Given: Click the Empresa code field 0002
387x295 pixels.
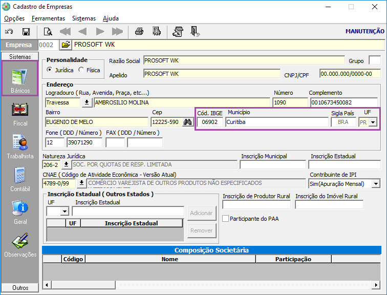Looking at the screenshot, I should click(x=48, y=45).
